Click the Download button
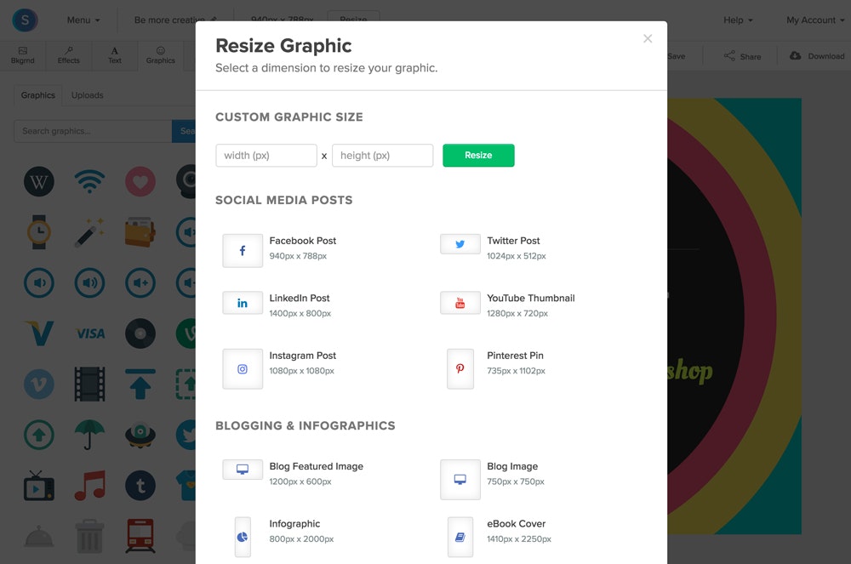 tap(817, 56)
